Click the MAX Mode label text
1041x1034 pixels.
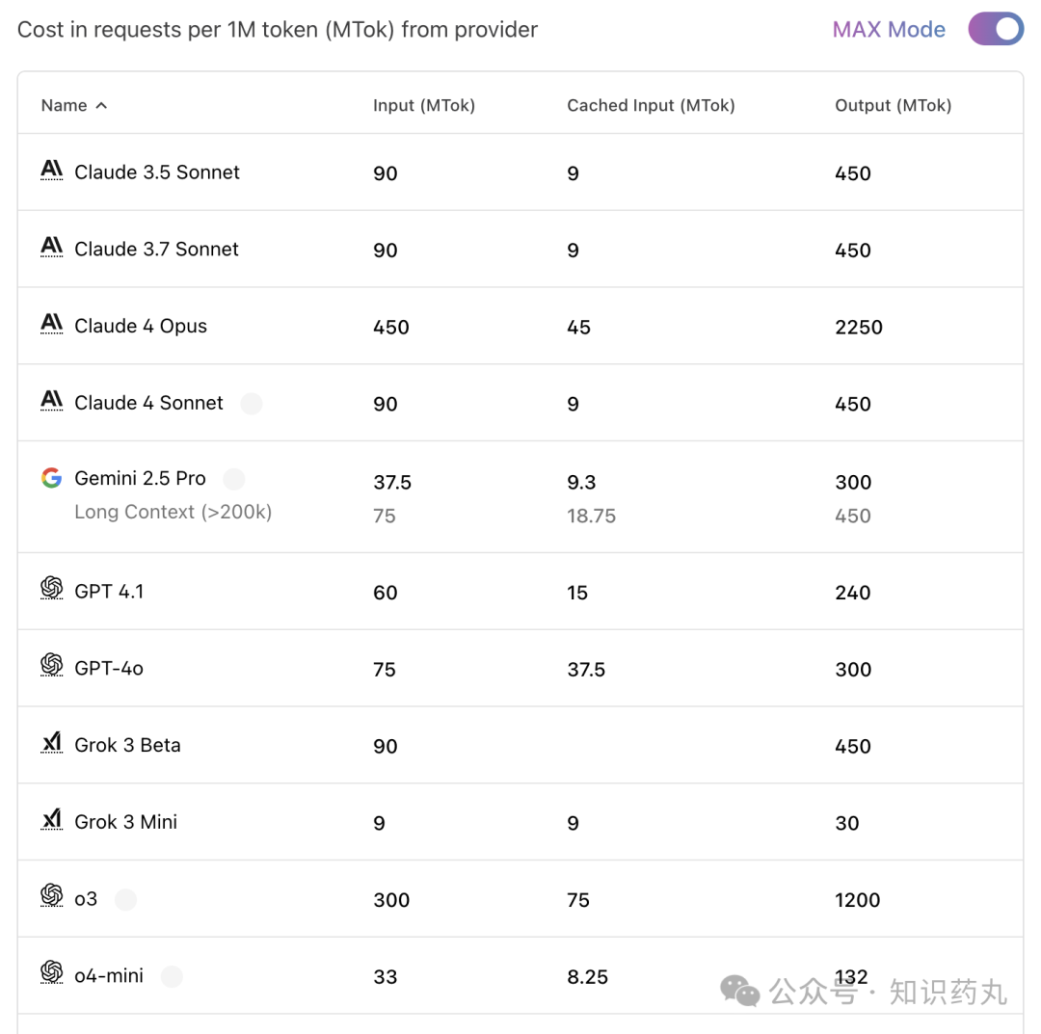click(x=889, y=29)
